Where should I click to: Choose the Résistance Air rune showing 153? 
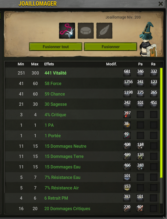127,188
